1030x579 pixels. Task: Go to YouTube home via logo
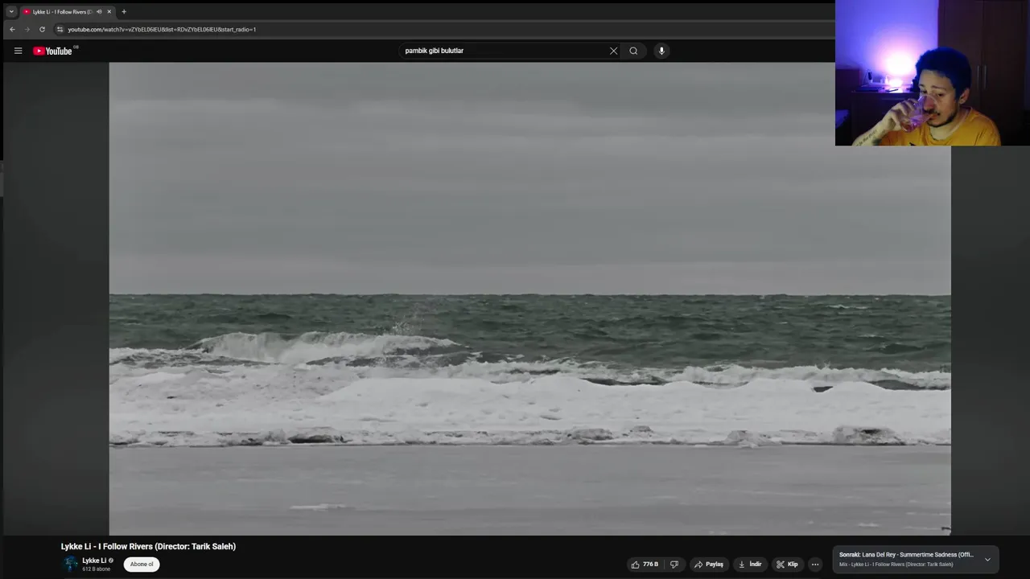53,51
